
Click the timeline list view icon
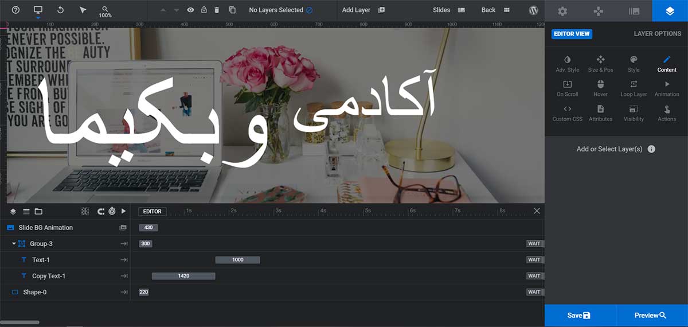[26, 211]
